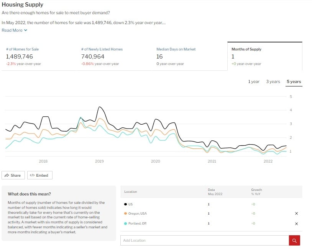
Task: Click the orange Oregon legend dot
Action: coord(125,213)
